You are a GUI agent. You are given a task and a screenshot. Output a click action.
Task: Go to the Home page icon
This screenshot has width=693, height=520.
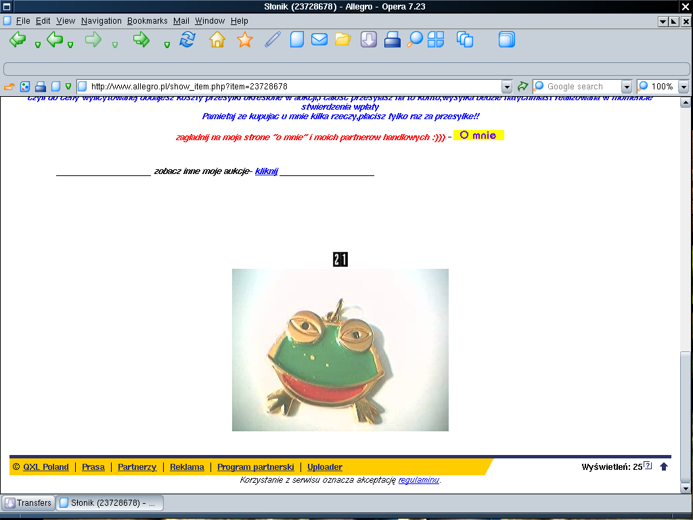click(x=217, y=40)
